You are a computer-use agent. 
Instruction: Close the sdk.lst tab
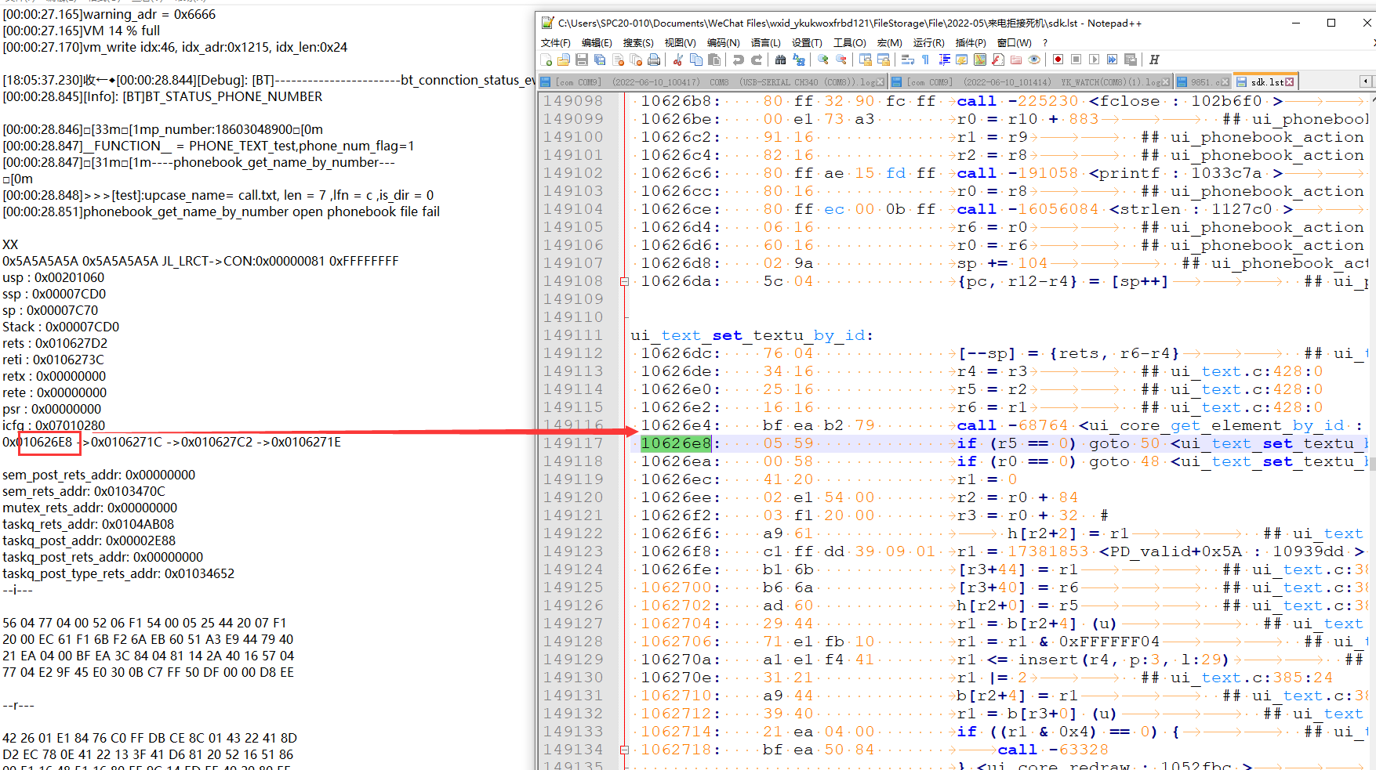pos(1290,81)
